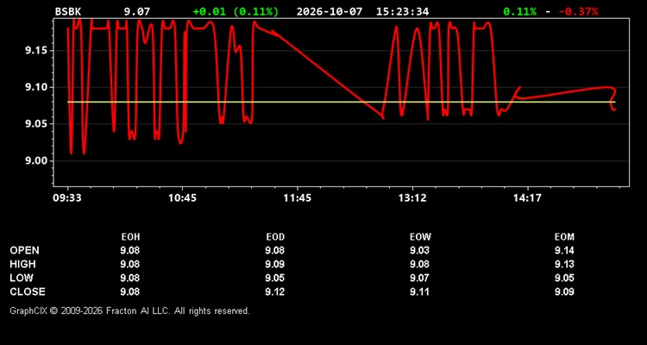Select EOM LOW value 9.05
This screenshot has height=345, width=647.
[x=564, y=278]
